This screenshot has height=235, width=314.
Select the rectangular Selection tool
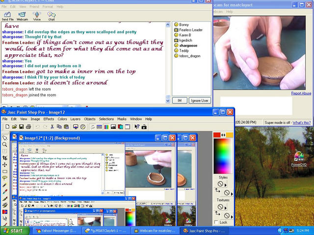pos(5,171)
